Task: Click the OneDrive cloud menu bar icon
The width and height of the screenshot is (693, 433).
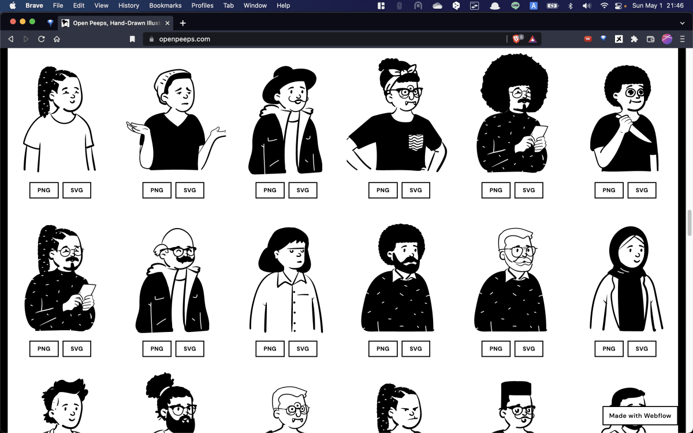Action: click(x=437, y=6)
